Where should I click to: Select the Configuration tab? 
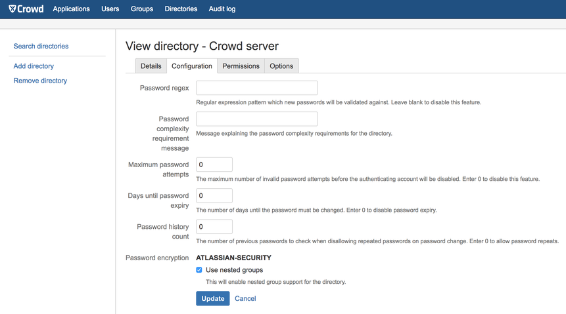click(x=192, y=66)
